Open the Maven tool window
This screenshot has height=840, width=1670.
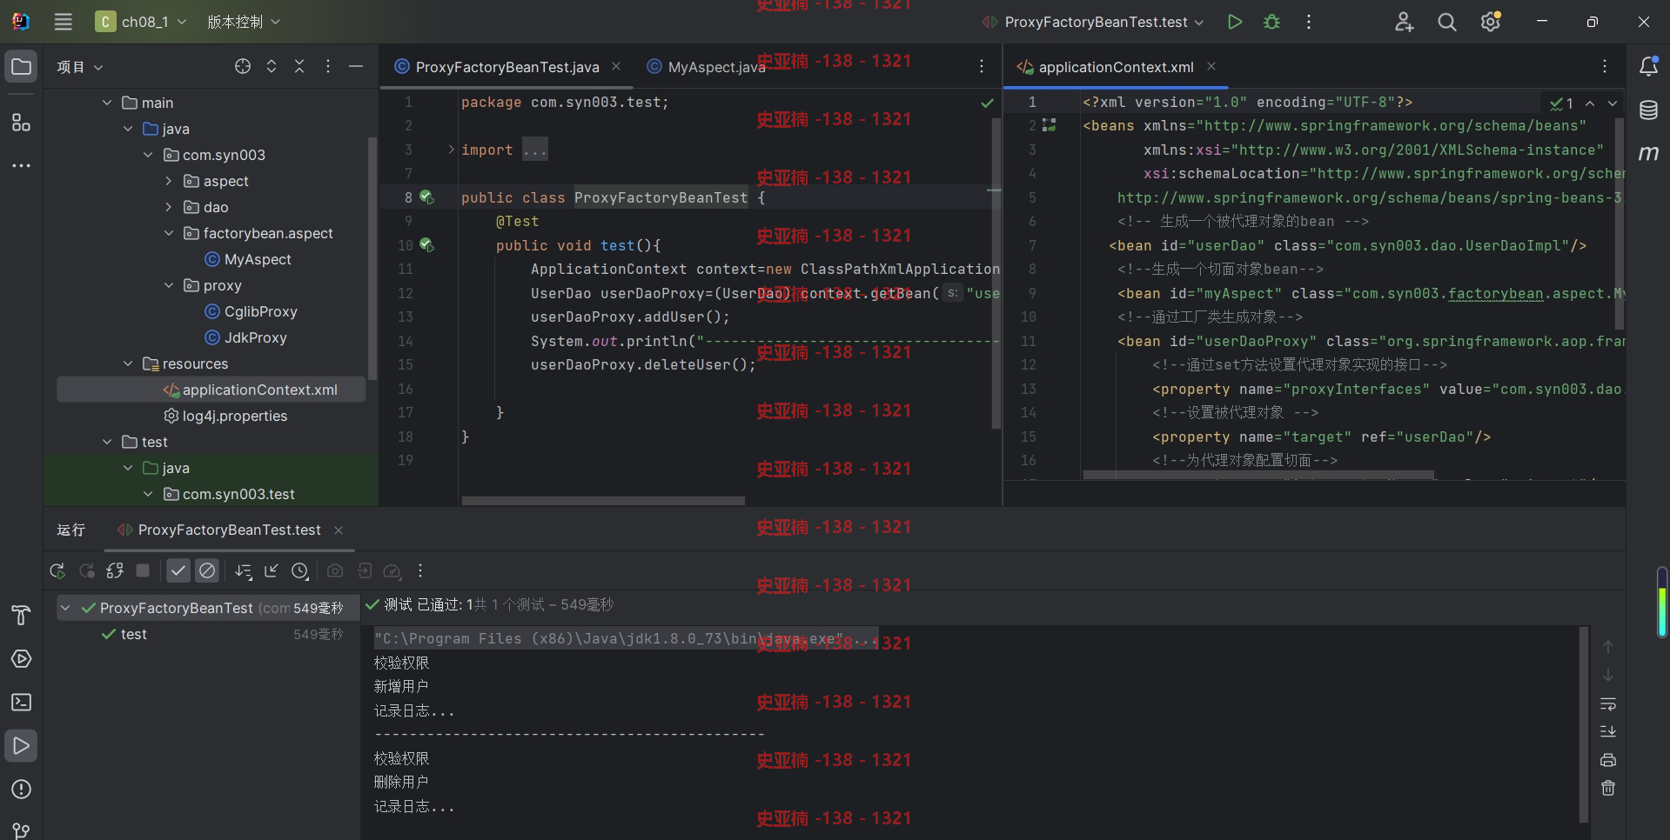click(x=1648, y=153)
